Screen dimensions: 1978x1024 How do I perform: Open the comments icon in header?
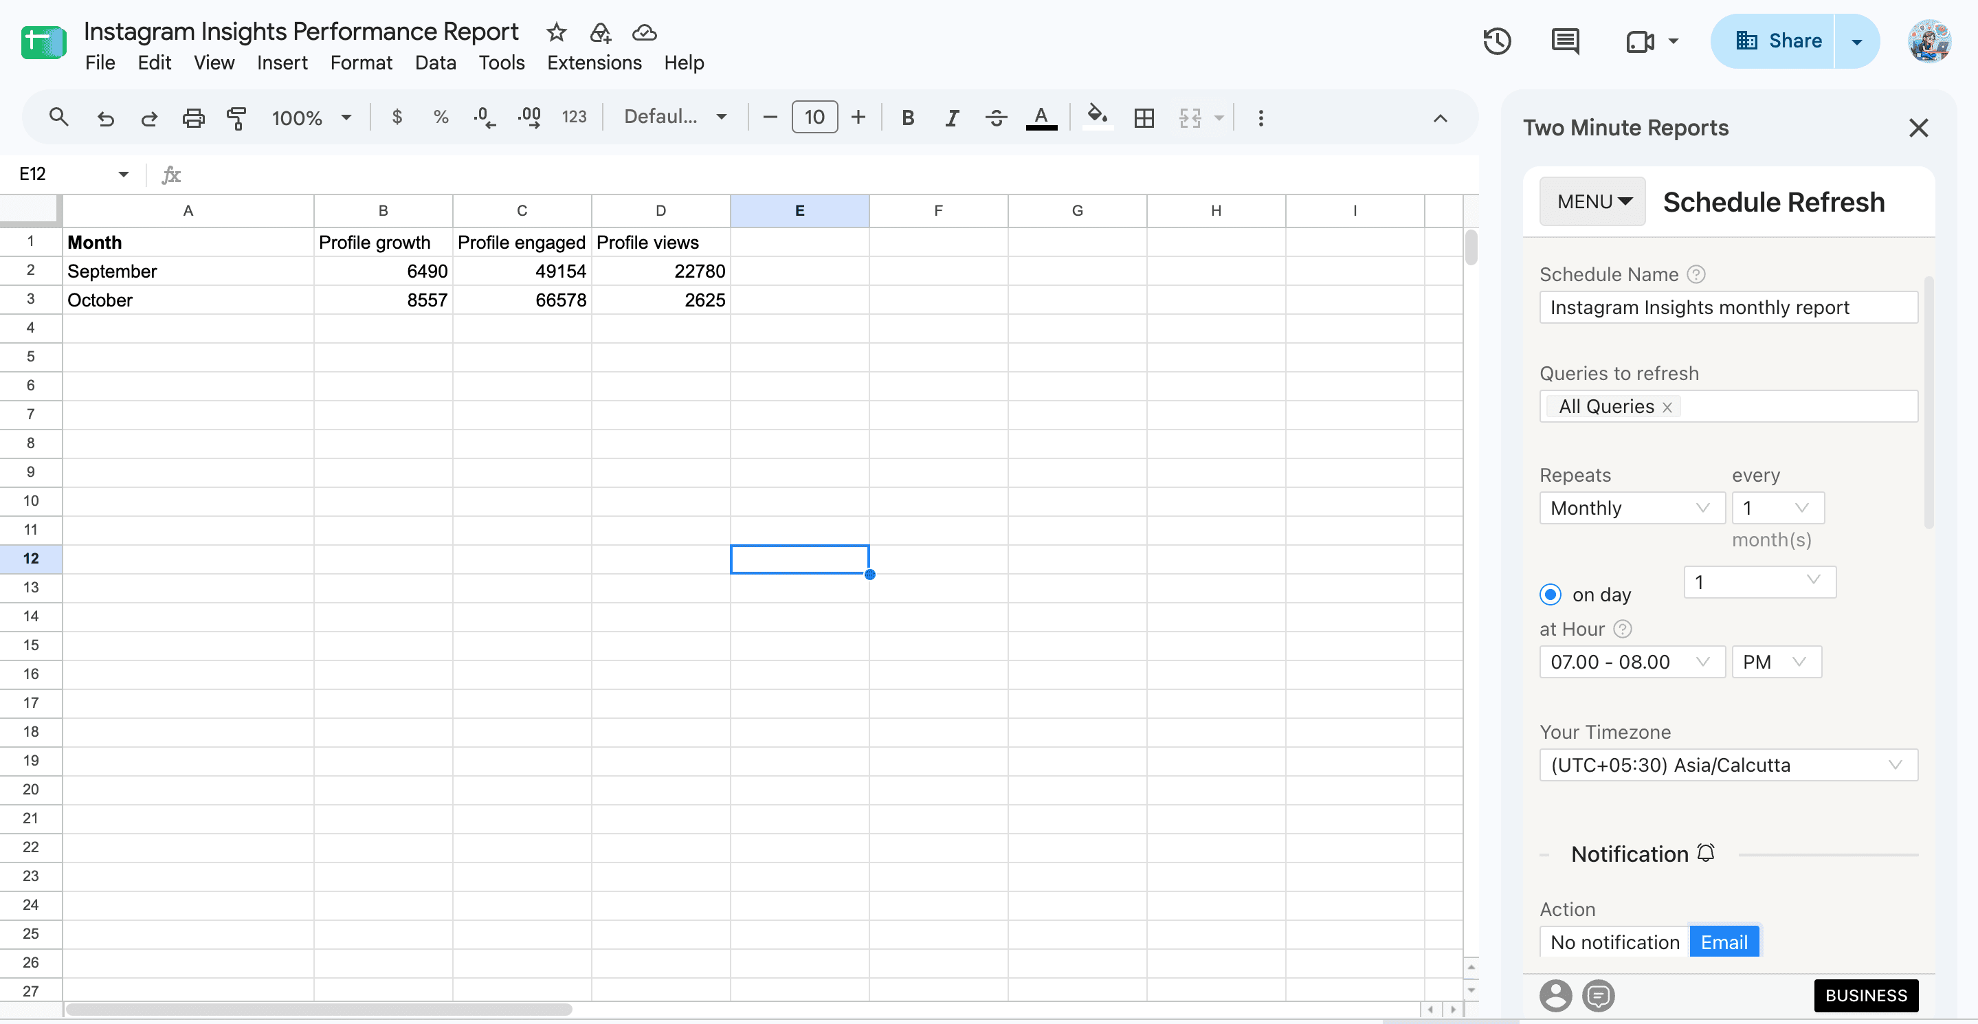click(x=1565, y=41)
